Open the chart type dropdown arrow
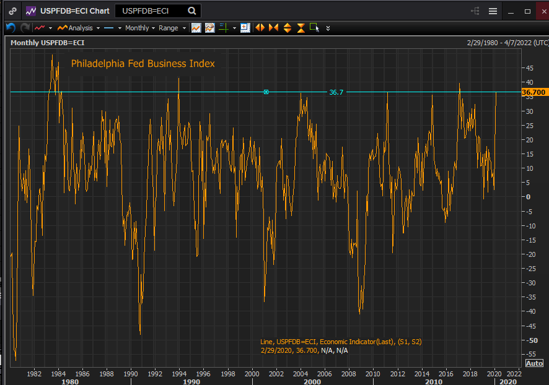This screenshot has width=549, height=385. point(50,28)
